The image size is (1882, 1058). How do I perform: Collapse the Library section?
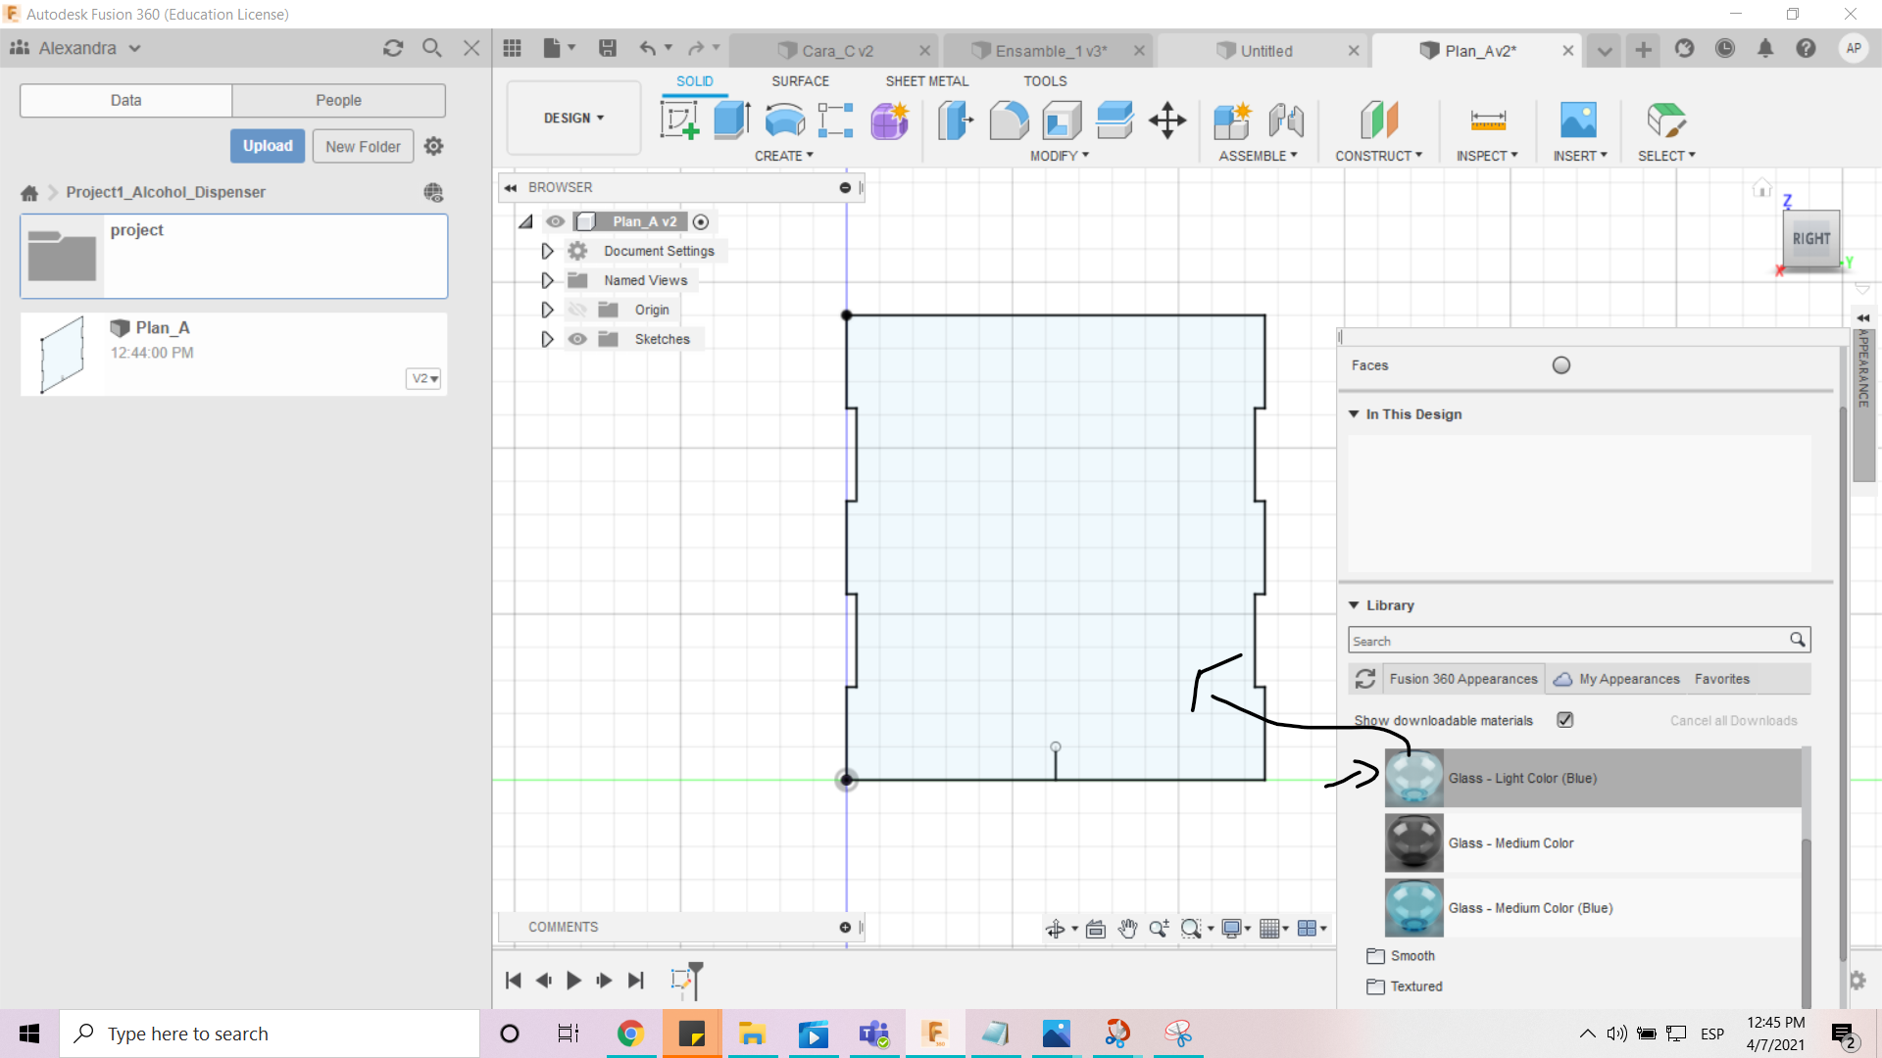[1354, 605]
